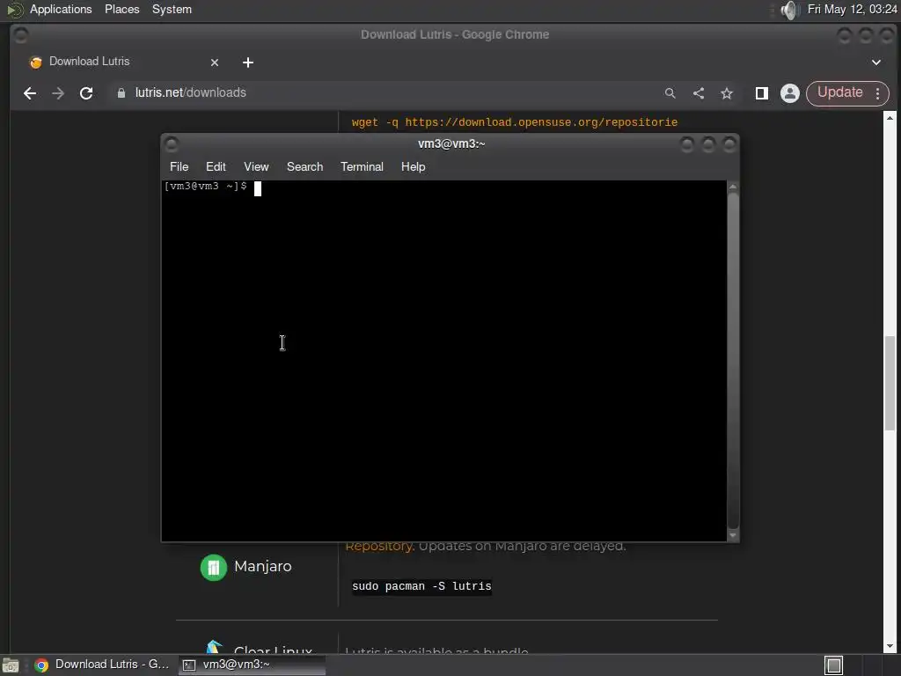Click in the terminal prompt area
Viewport: 901px width, 676px height.
[x=443, y=360]
